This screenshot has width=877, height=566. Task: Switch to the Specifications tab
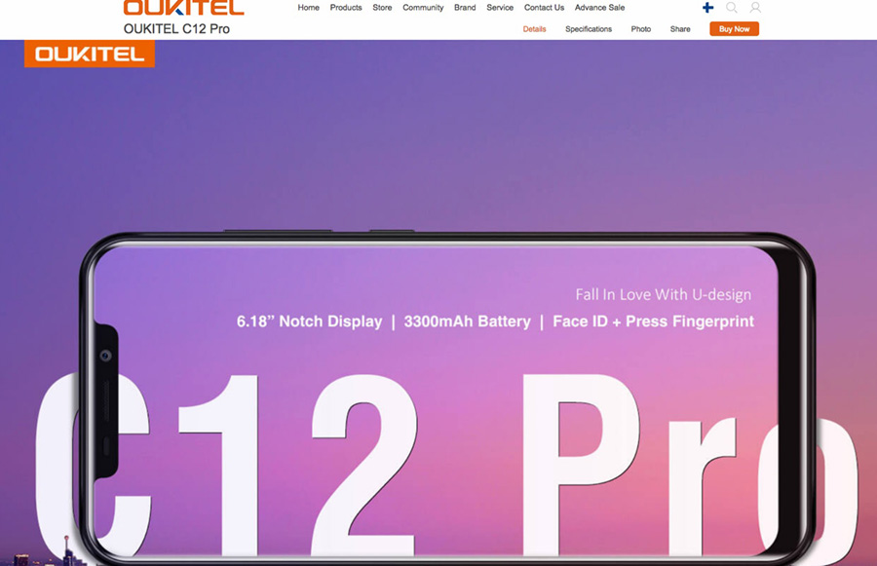point(589,29)
